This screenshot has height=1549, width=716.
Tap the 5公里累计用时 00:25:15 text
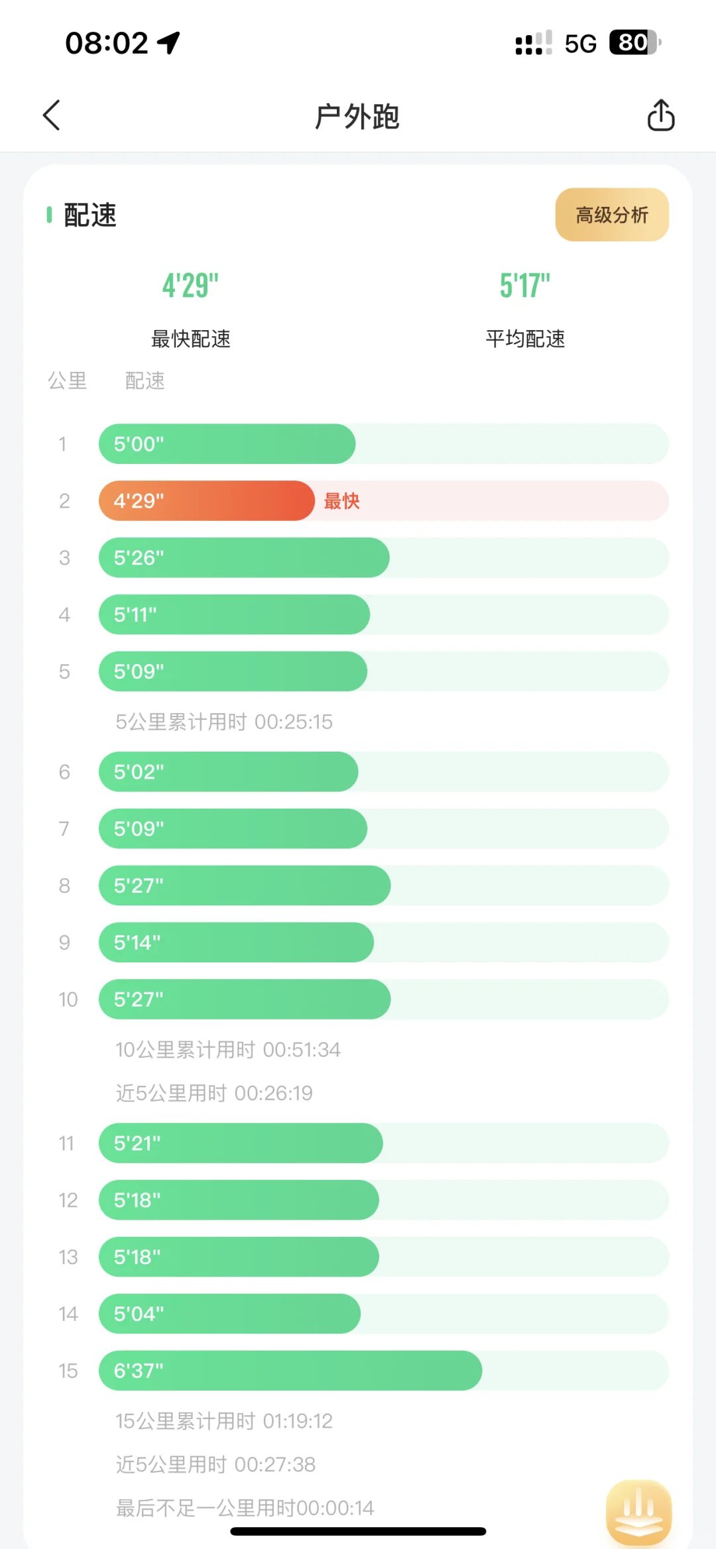[x=224, y=722]
